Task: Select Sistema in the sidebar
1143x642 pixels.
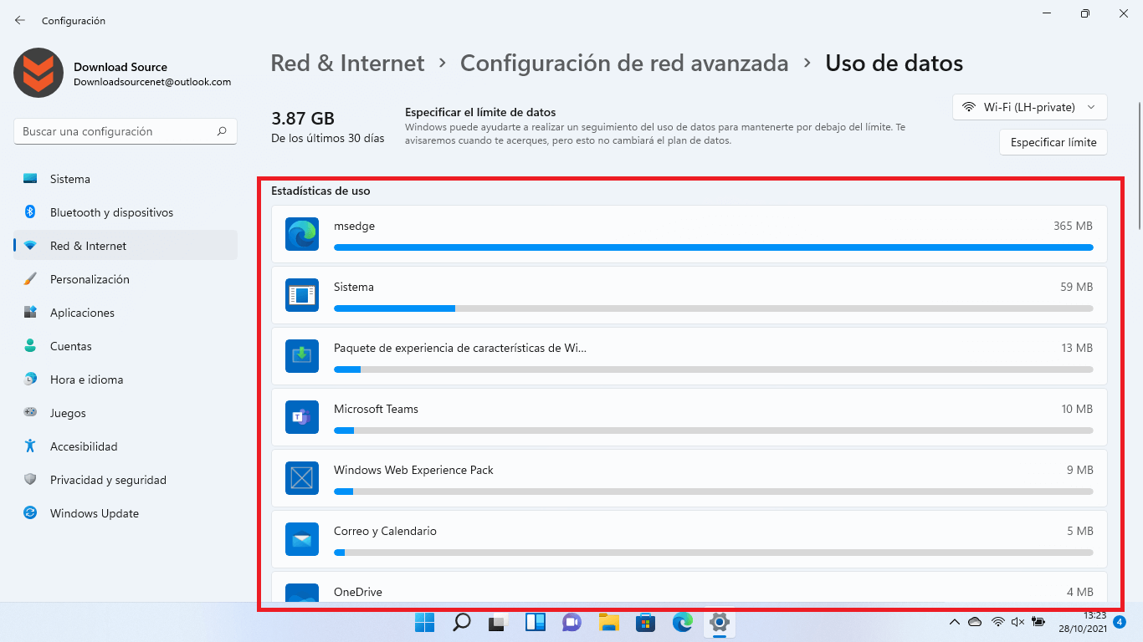Action: click(x=126, y=179)
